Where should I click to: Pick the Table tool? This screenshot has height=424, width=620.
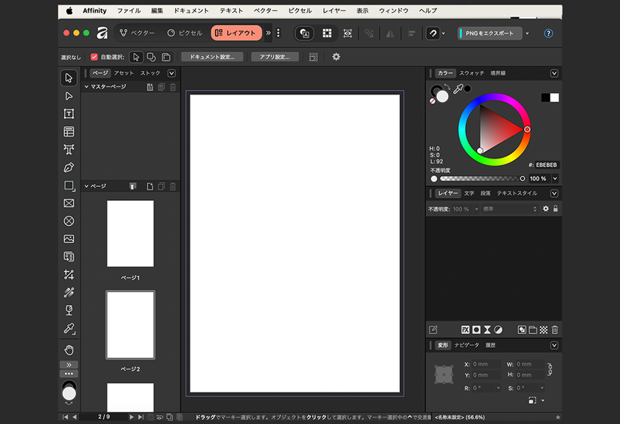(x=69, y=132)
